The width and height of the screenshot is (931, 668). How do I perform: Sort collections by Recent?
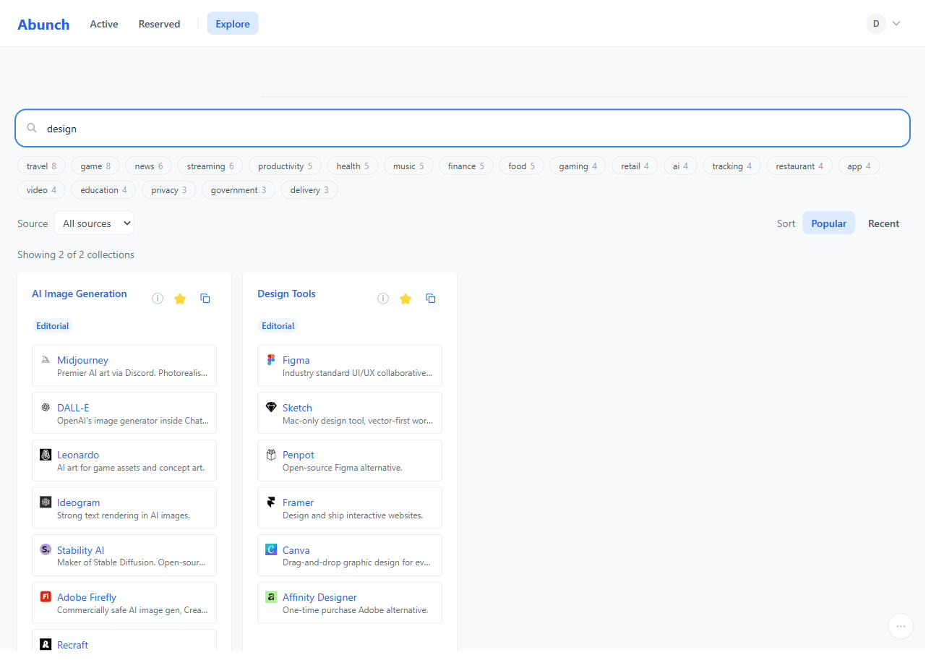pyautogui.click(x=884, y=223)
